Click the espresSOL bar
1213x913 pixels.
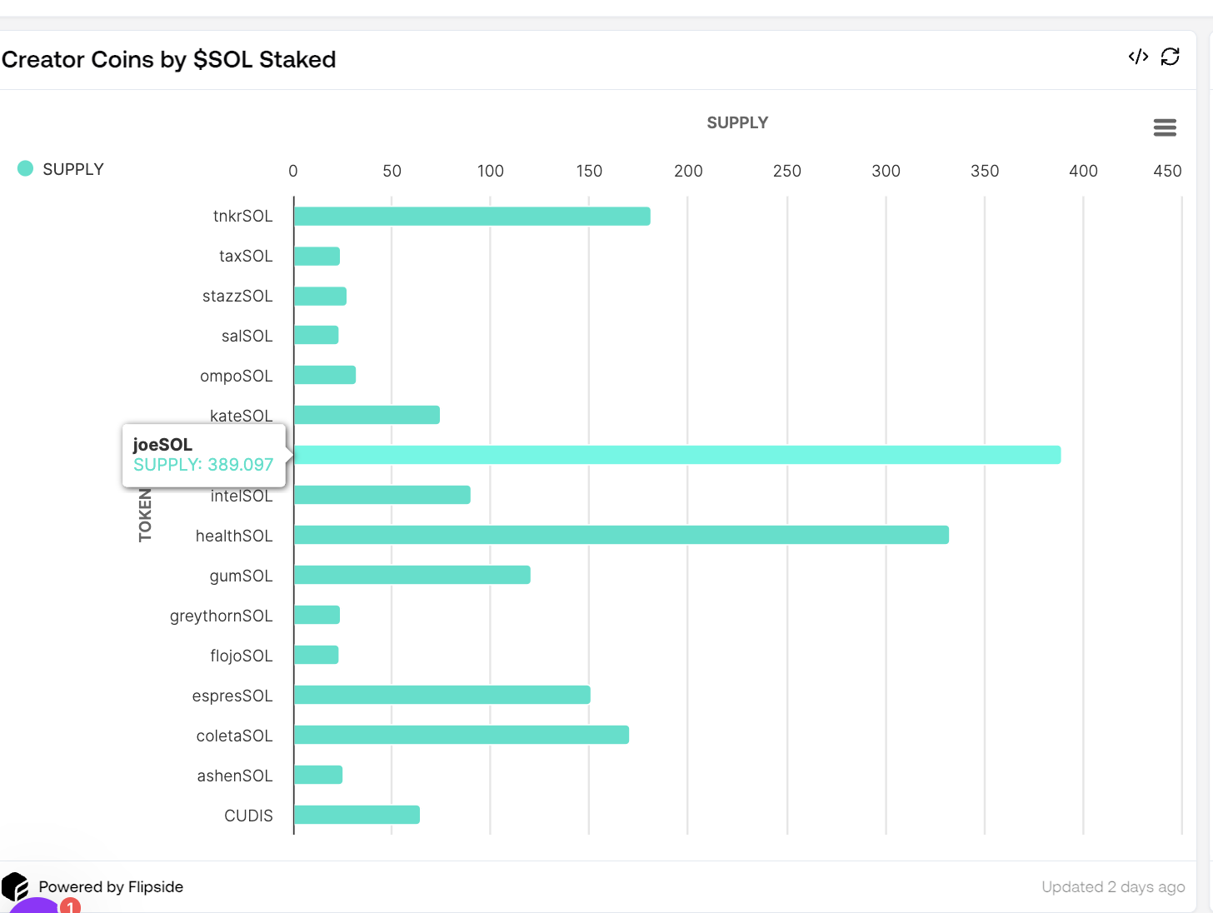point(442,695)
